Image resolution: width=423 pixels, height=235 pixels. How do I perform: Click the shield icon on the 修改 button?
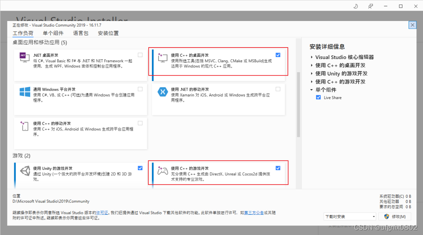point(386,217)
